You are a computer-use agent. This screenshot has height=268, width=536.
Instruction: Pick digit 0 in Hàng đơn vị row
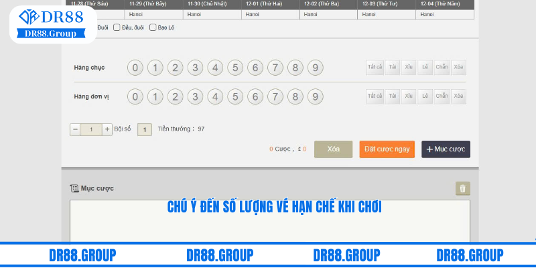pos(135,96)
